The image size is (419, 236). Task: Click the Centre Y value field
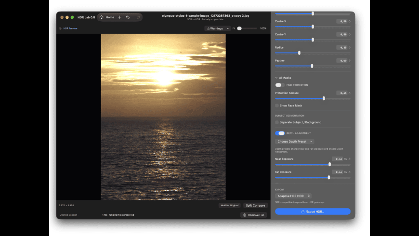pyautogui.click(x=342, y=35)
